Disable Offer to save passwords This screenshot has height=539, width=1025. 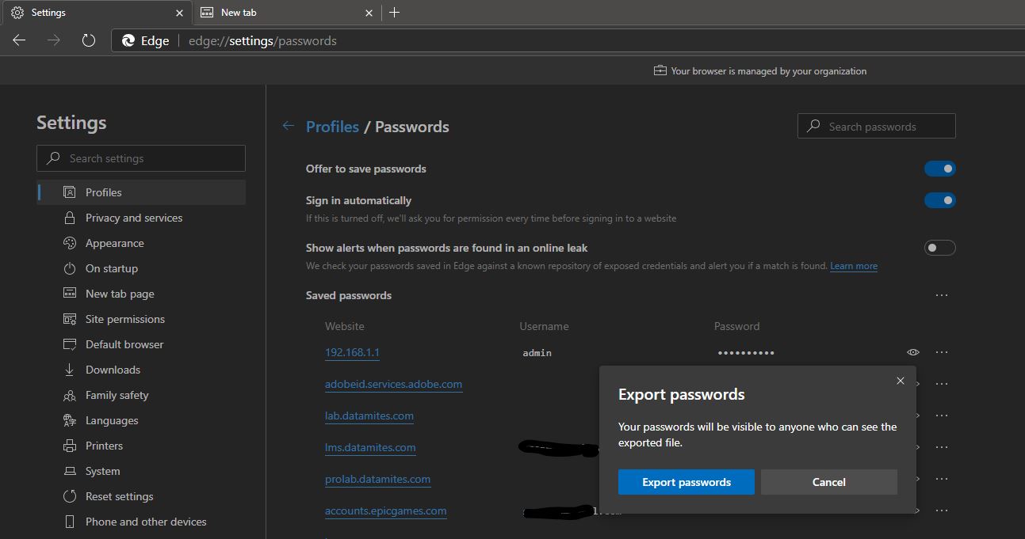(939, 168)
